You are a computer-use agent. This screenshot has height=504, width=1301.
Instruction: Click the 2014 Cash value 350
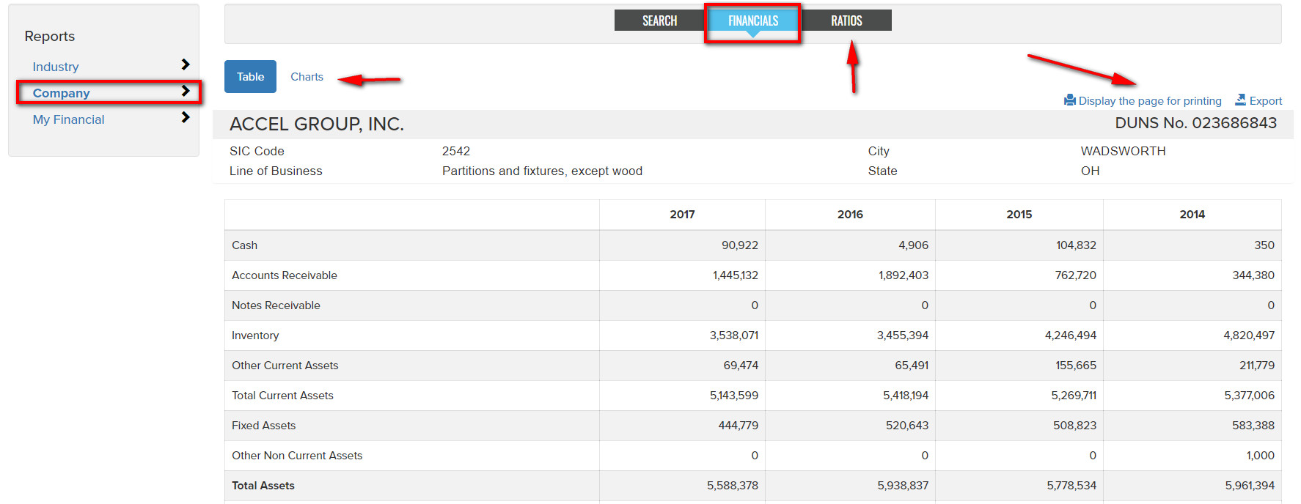point(1264,245)
